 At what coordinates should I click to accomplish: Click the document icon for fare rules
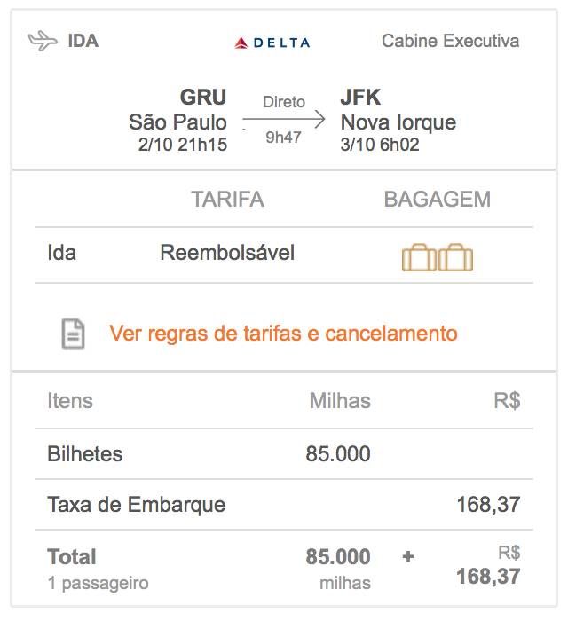(x=74, y=334)
